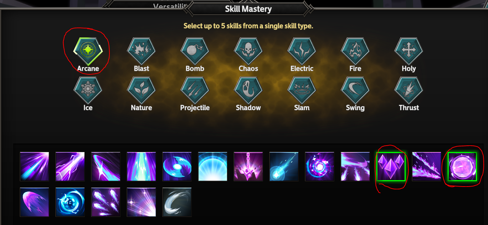Pick the Shadow ghost icon
488x225 pixels.
click(248, 90)
